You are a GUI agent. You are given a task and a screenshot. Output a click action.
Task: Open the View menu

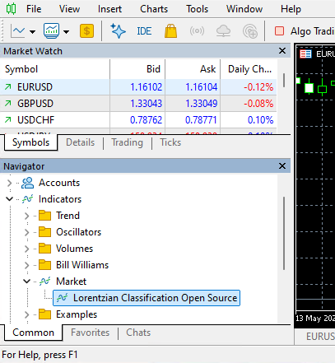pos(69,9)
